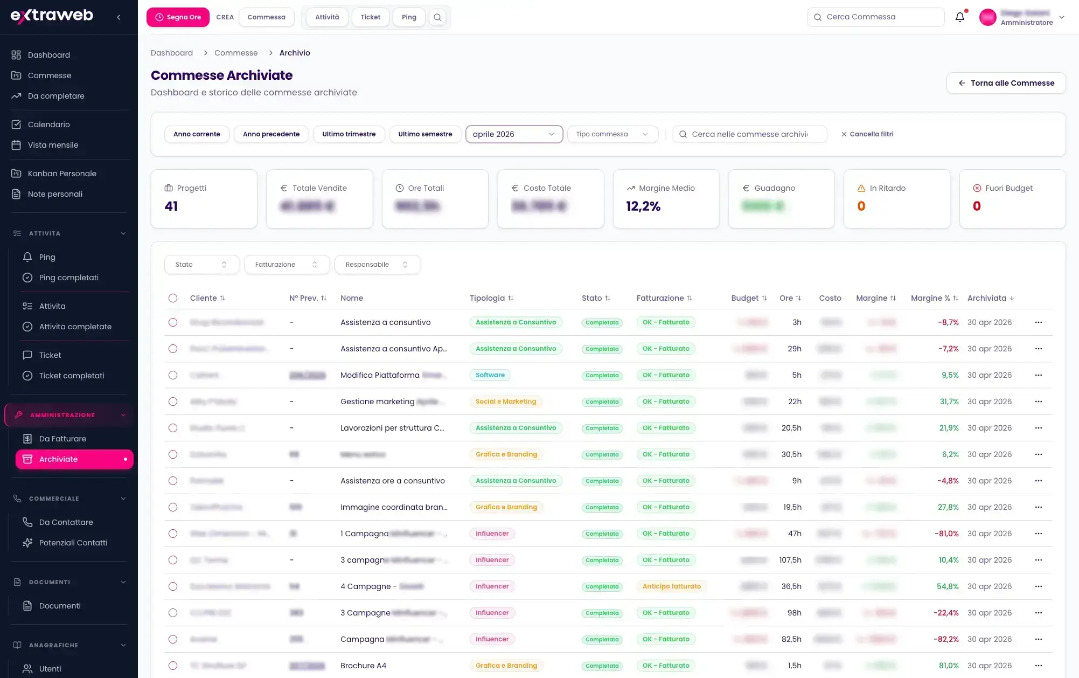Viewport: 1079px width, 678px height.
Task: Sort by the Archiviata column arrow
Action: coord(1012,298)
